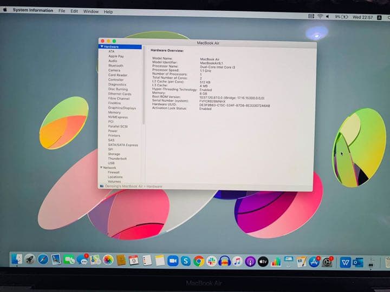Open Music app in Dock
Image resolution: width=390 pixels, height=292 pixels.
pos(237,262)
